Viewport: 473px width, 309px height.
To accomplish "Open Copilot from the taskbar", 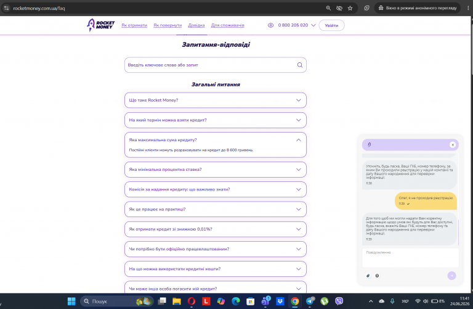I will click(x=221, y=301).
